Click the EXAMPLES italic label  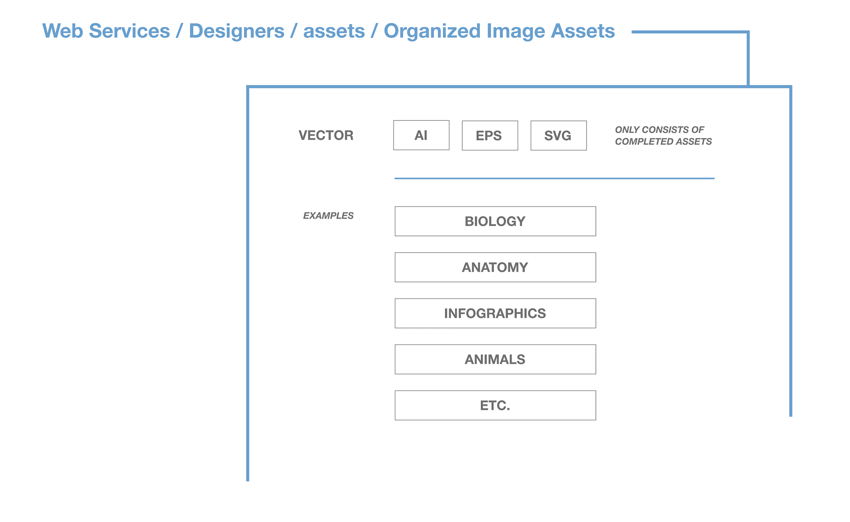(328, 216)
